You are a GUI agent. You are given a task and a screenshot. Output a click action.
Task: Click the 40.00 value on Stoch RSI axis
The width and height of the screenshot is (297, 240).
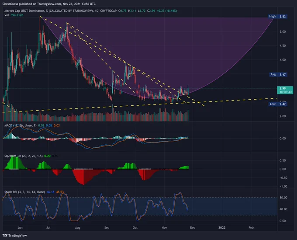point(283,209)
